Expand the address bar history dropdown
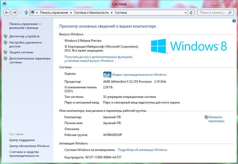This screenshot has height=164, width=238. [185, 13]
